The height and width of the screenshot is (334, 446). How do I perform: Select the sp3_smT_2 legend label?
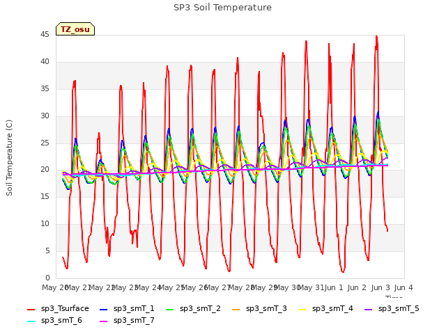point(200,309)
